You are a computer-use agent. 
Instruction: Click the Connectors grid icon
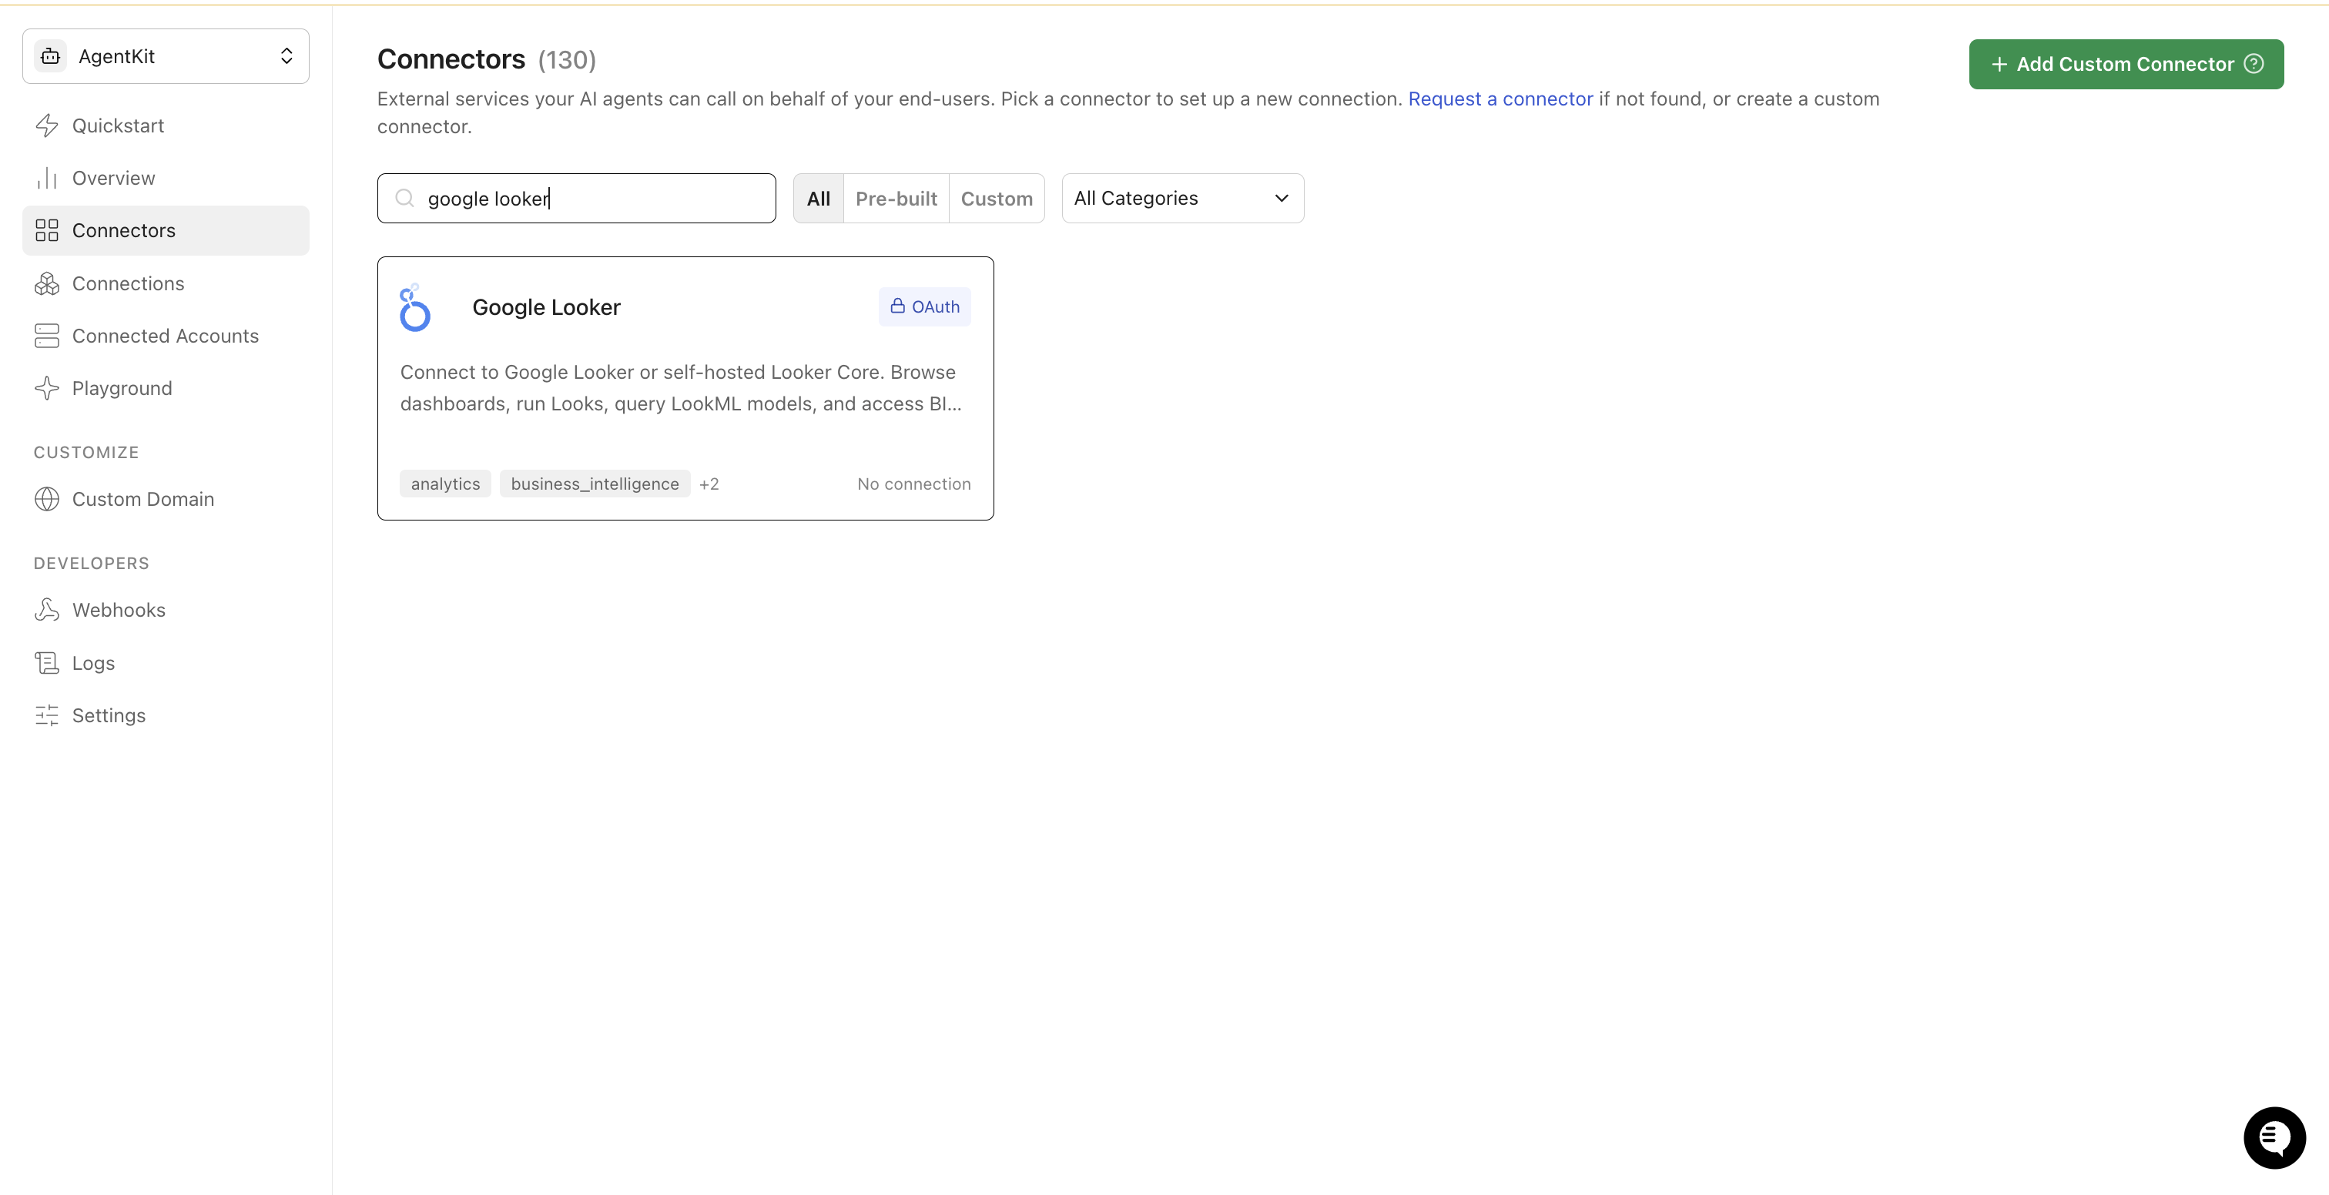click(47, 230)
